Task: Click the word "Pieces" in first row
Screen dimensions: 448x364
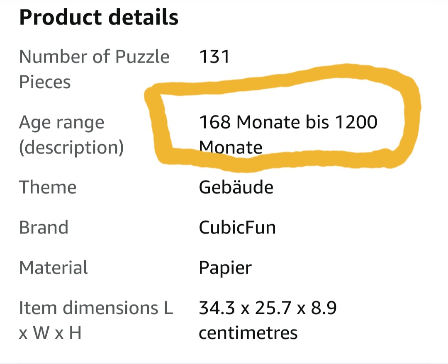Action: [45, 82]
